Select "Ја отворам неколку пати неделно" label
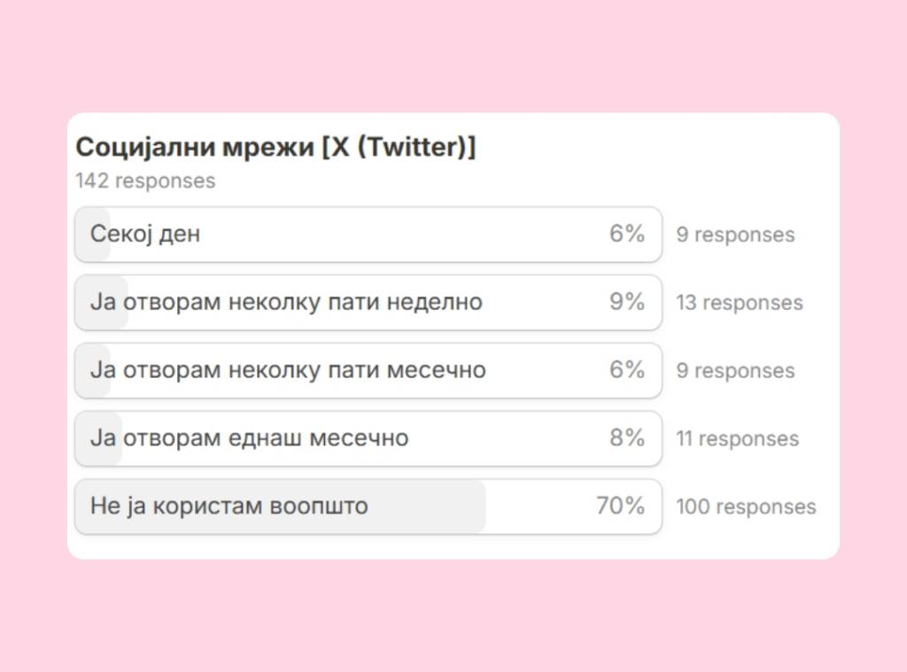Viewport: 907px width, 672px height. 286,303
